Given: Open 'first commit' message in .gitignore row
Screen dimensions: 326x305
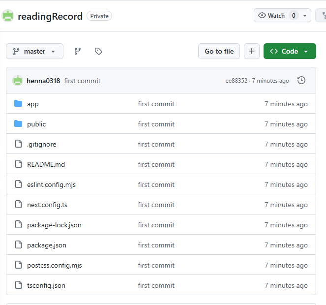Looking at the screenshot, I should click(156, 145).
